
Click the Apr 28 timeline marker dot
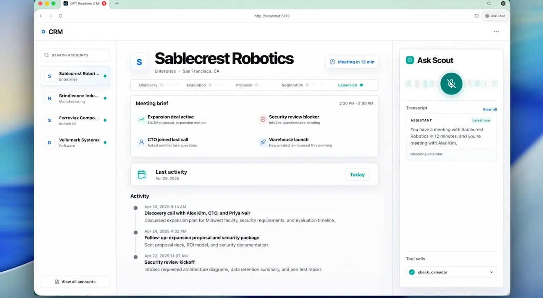(x=136, y=208)
